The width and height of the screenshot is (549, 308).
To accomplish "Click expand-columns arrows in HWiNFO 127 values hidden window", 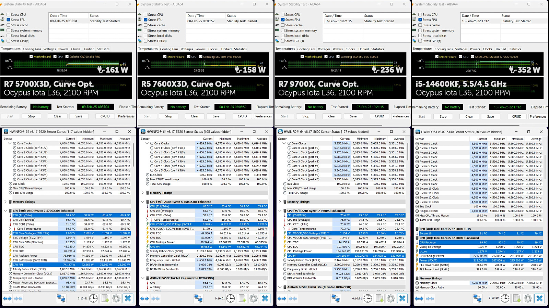I will pyautogui.click(x=282, y=298).
